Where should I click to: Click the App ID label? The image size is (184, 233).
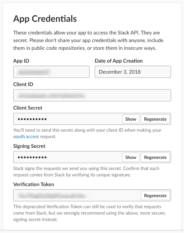pos(21,61)
